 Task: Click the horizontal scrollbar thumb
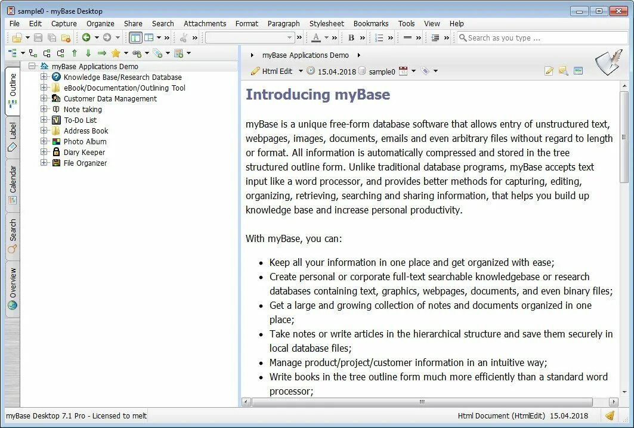(422, 402)
